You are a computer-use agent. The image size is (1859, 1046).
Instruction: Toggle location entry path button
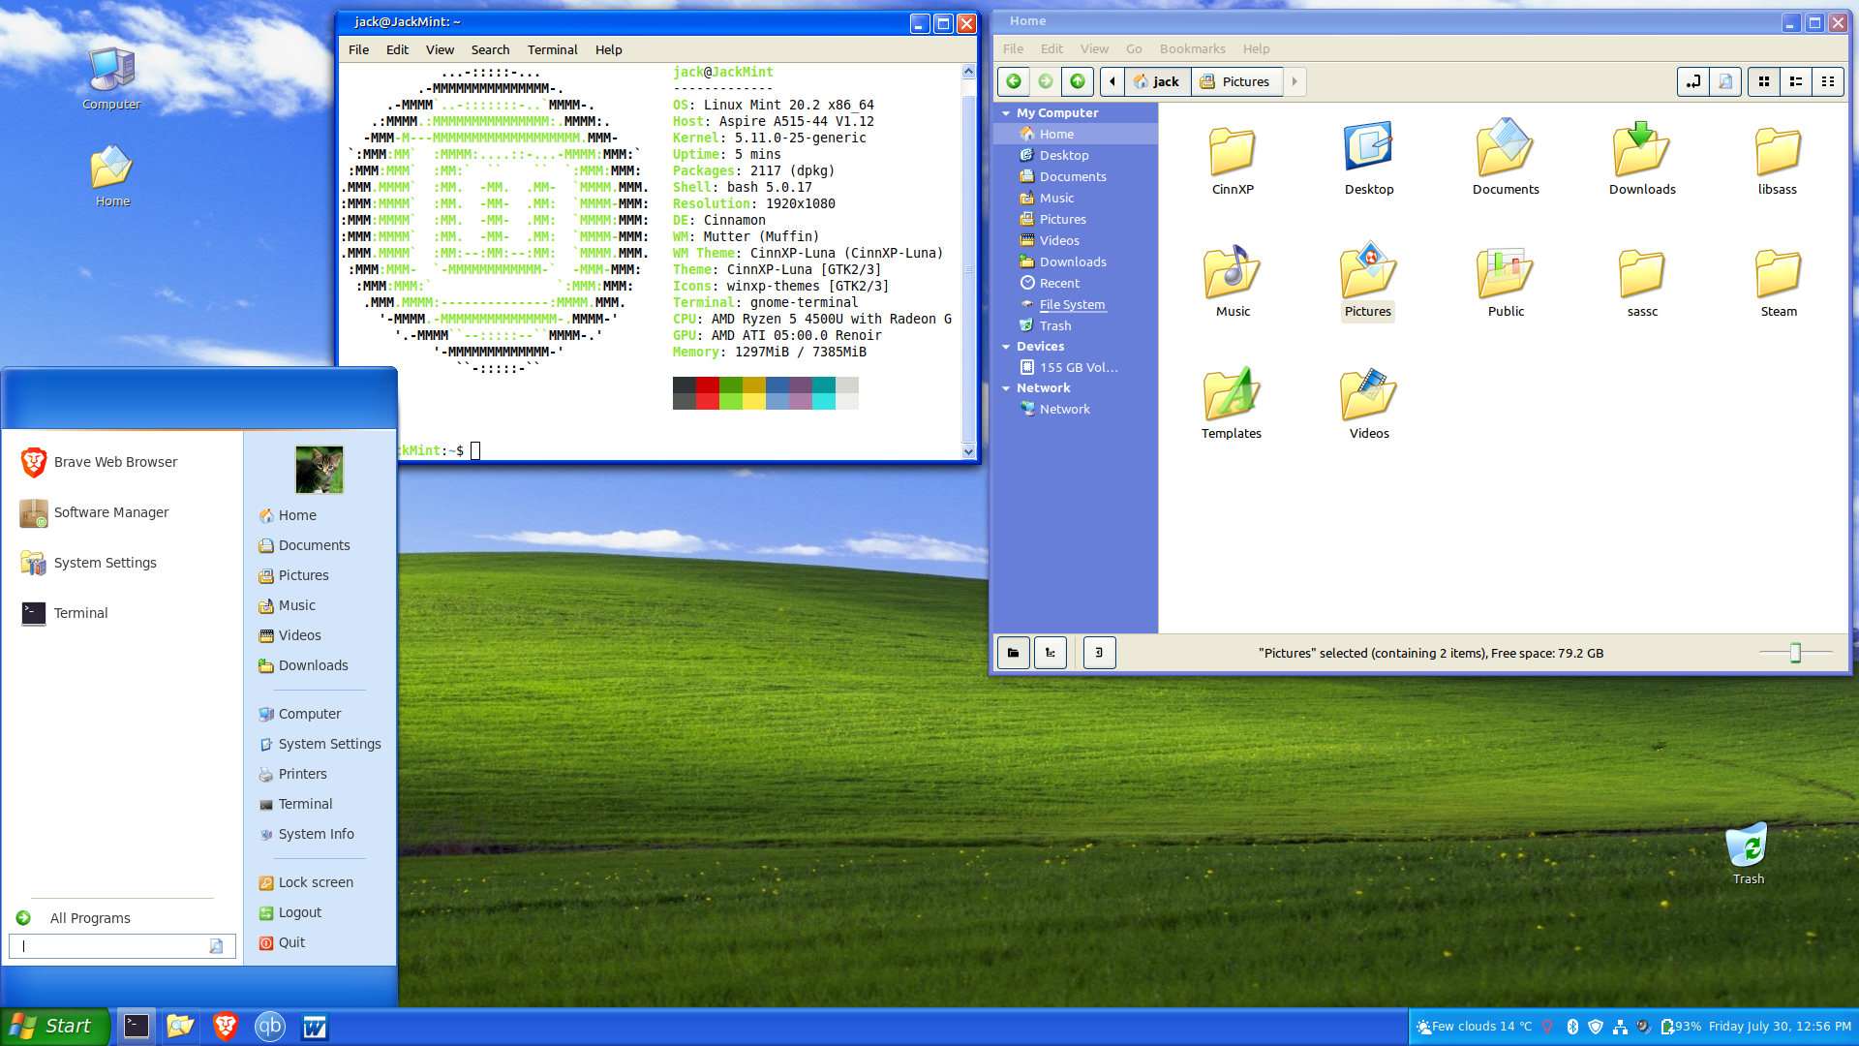pyautogui.click(x=1692, y=81)
